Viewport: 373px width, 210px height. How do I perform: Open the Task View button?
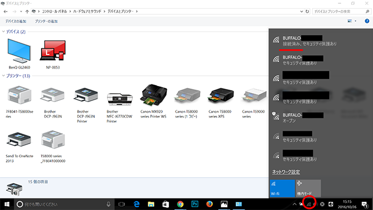tap(122, 204)
